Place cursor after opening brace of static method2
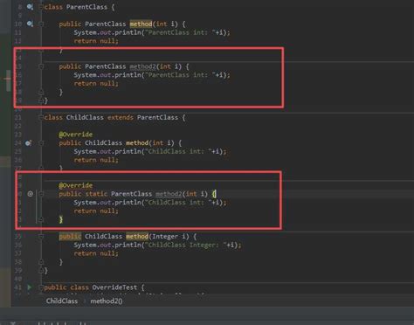 pos(216,194)
